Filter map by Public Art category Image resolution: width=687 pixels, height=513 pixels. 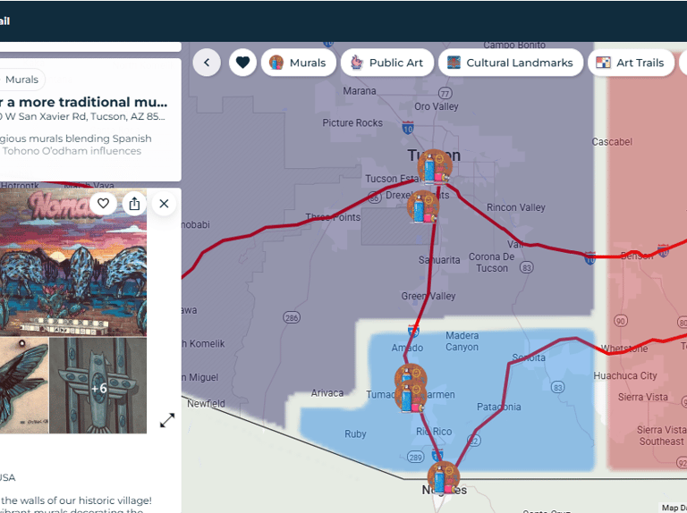point(386,63)
